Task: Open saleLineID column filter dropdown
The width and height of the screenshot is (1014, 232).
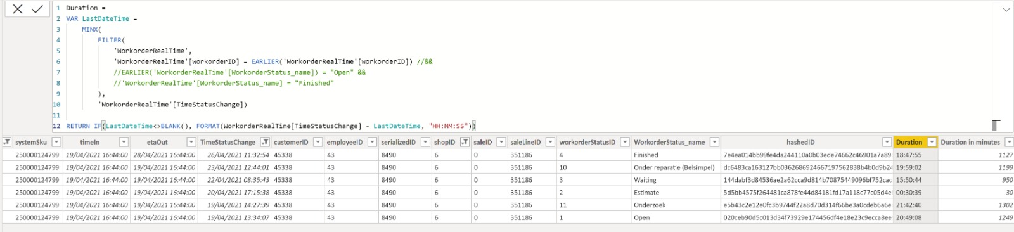Action: (551, 142)
